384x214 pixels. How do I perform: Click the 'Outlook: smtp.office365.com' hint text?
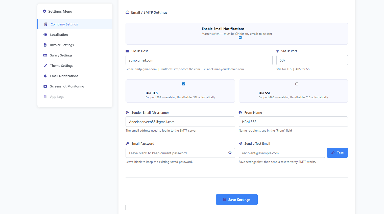coord(180,69)
